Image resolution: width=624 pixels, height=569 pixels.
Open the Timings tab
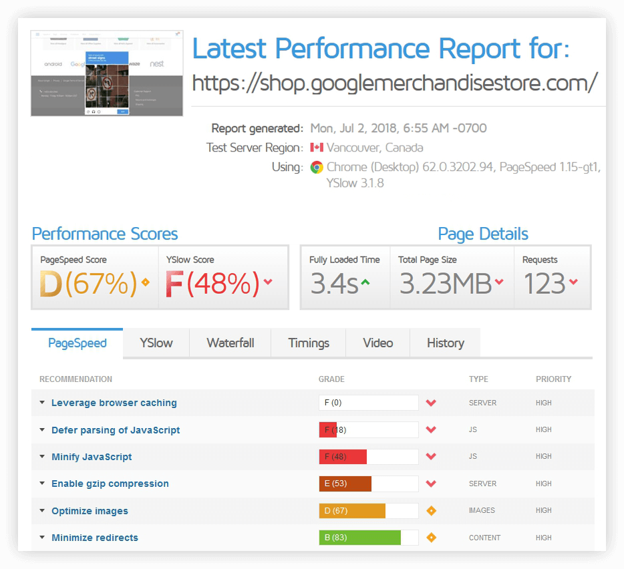[309, 343]
